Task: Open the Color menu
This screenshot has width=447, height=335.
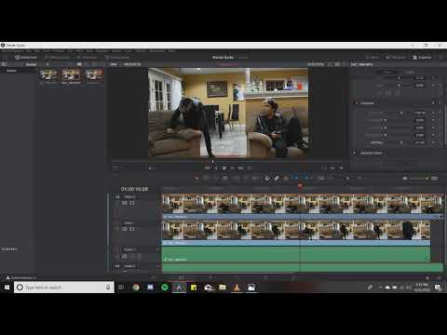Action: pos(129,50)
